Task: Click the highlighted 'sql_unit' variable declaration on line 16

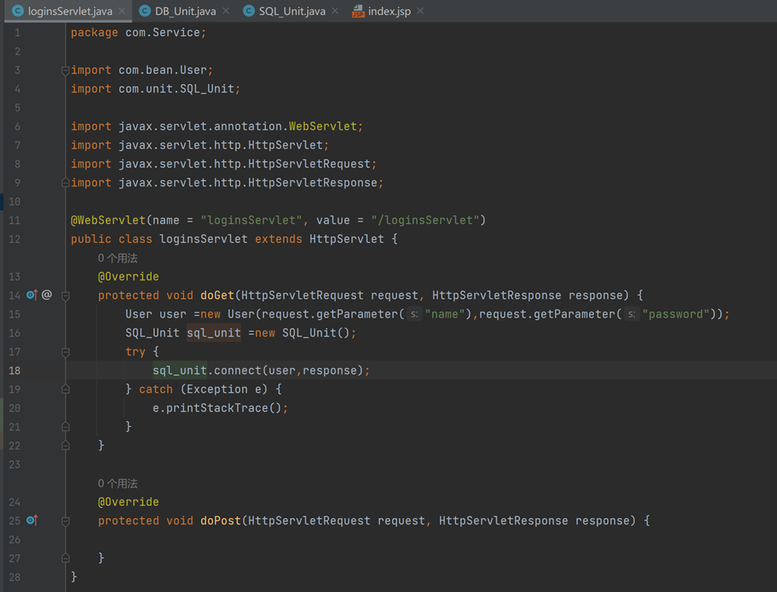Action: pos(214,333)
